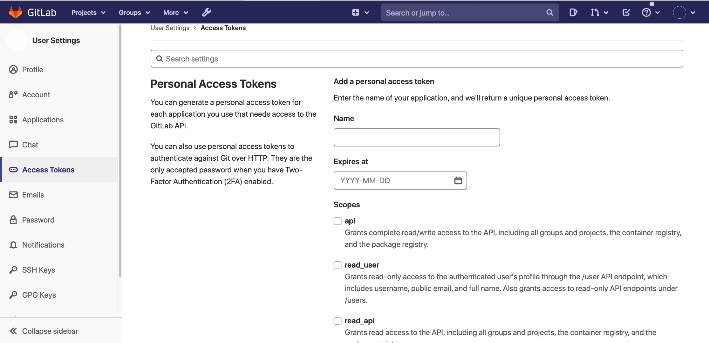Click the calendar icon in Expires at

click(458, 180)
